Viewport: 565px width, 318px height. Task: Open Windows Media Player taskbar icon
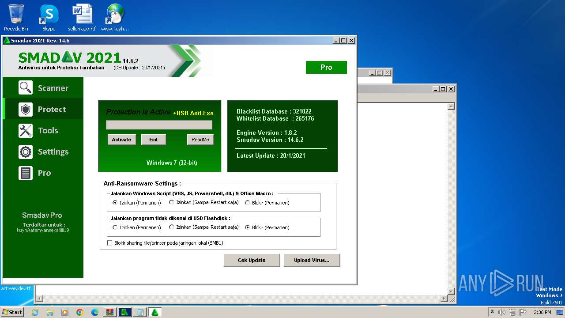65,312
